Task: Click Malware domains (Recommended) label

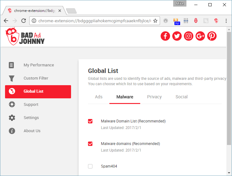Action: [130, 144]
